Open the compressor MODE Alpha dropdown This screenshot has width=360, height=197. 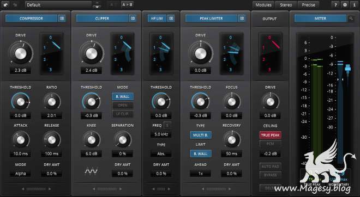tap(20, 174)
